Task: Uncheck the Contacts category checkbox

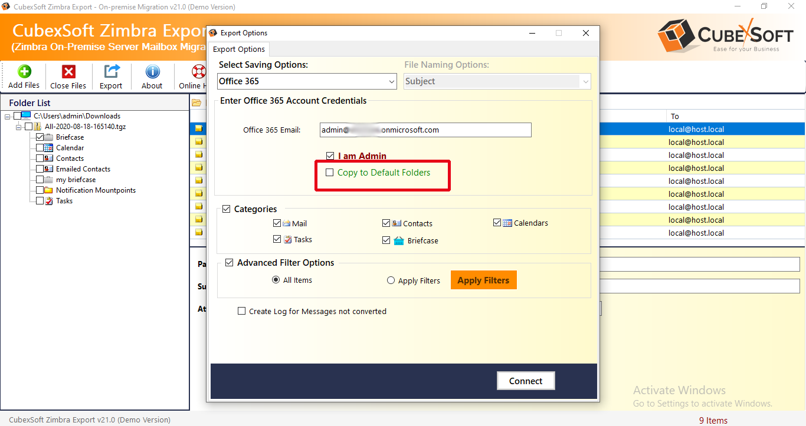Action: point(386,223)
